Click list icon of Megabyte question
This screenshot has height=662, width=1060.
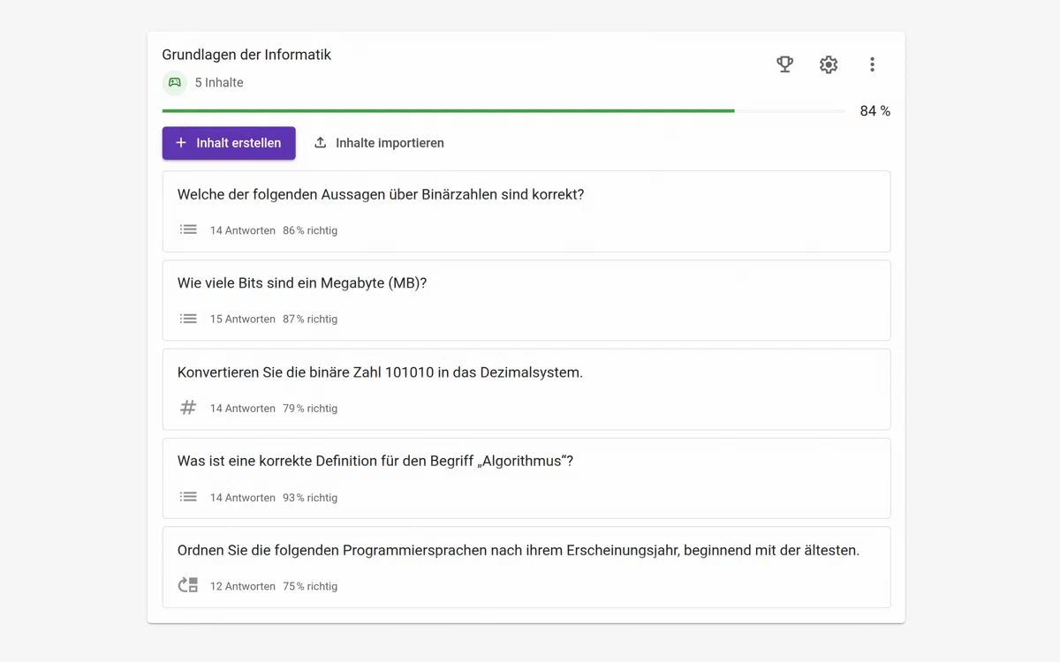pyautogui.click(x=188, y=319)
